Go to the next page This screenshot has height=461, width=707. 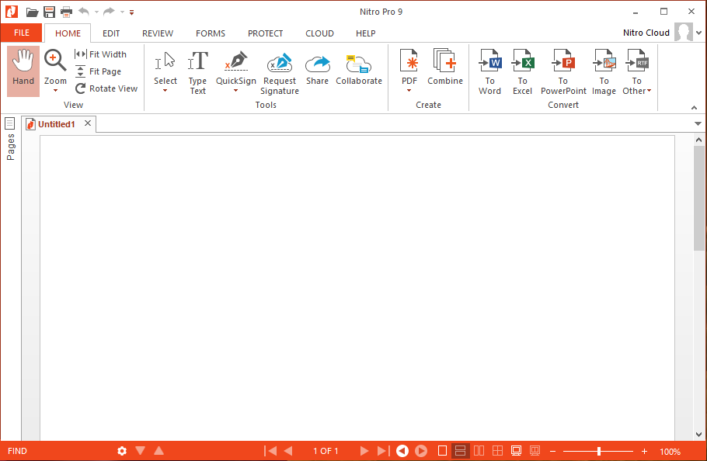pos(364,451)
